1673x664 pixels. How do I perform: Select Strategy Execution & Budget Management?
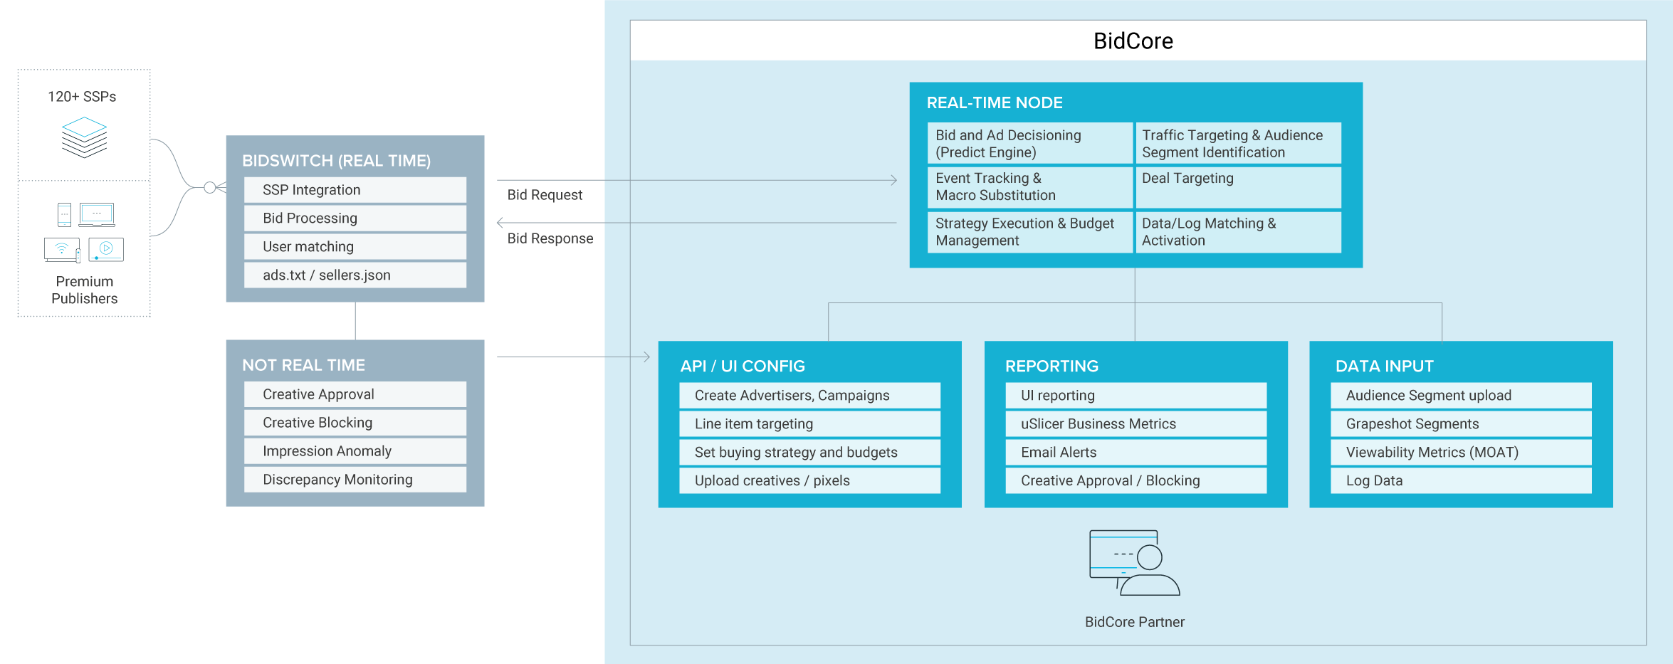[1030, 232]
